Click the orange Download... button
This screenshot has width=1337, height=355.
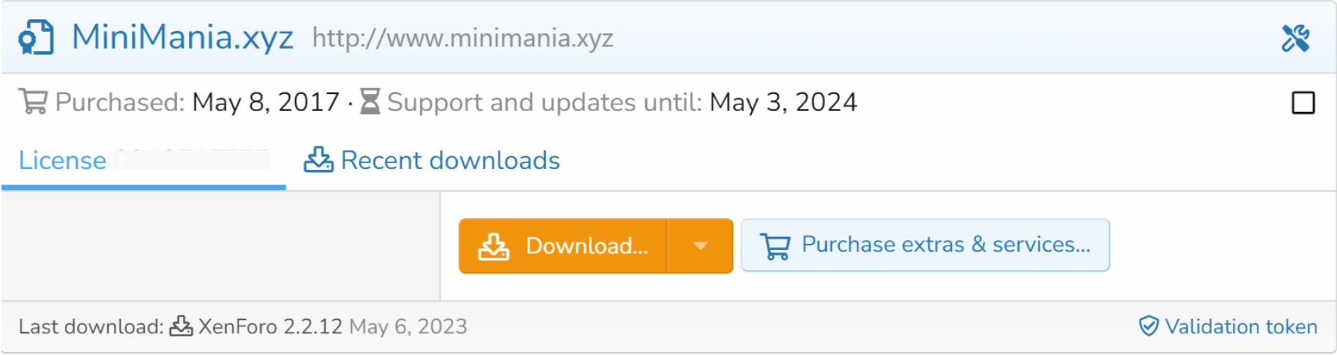(x=563, y=246)
